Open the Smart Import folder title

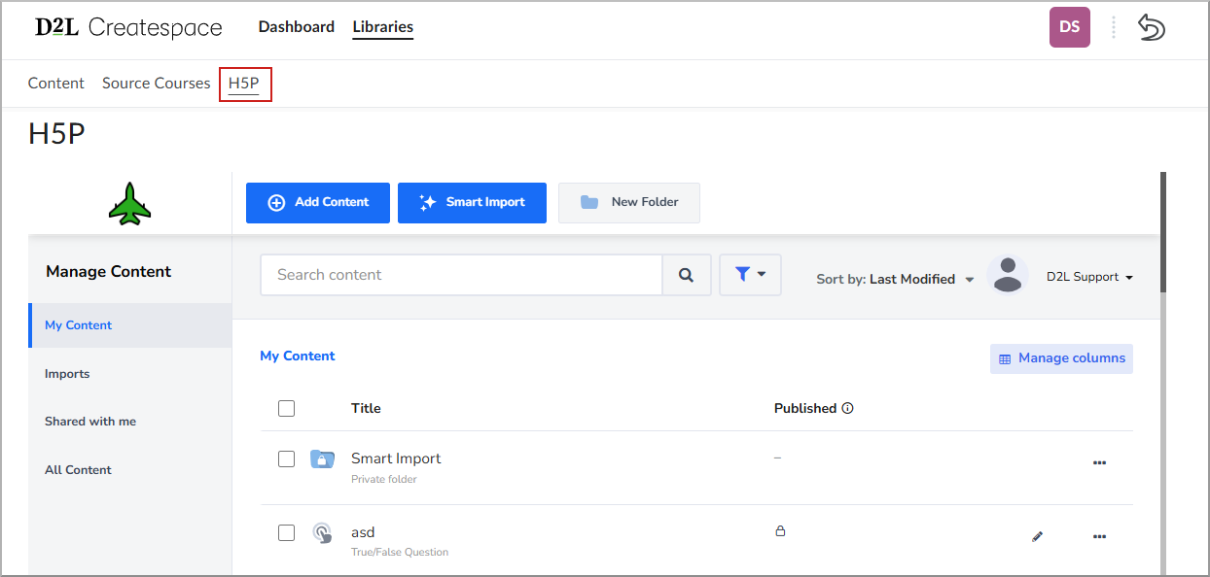(x=396, y=458)
